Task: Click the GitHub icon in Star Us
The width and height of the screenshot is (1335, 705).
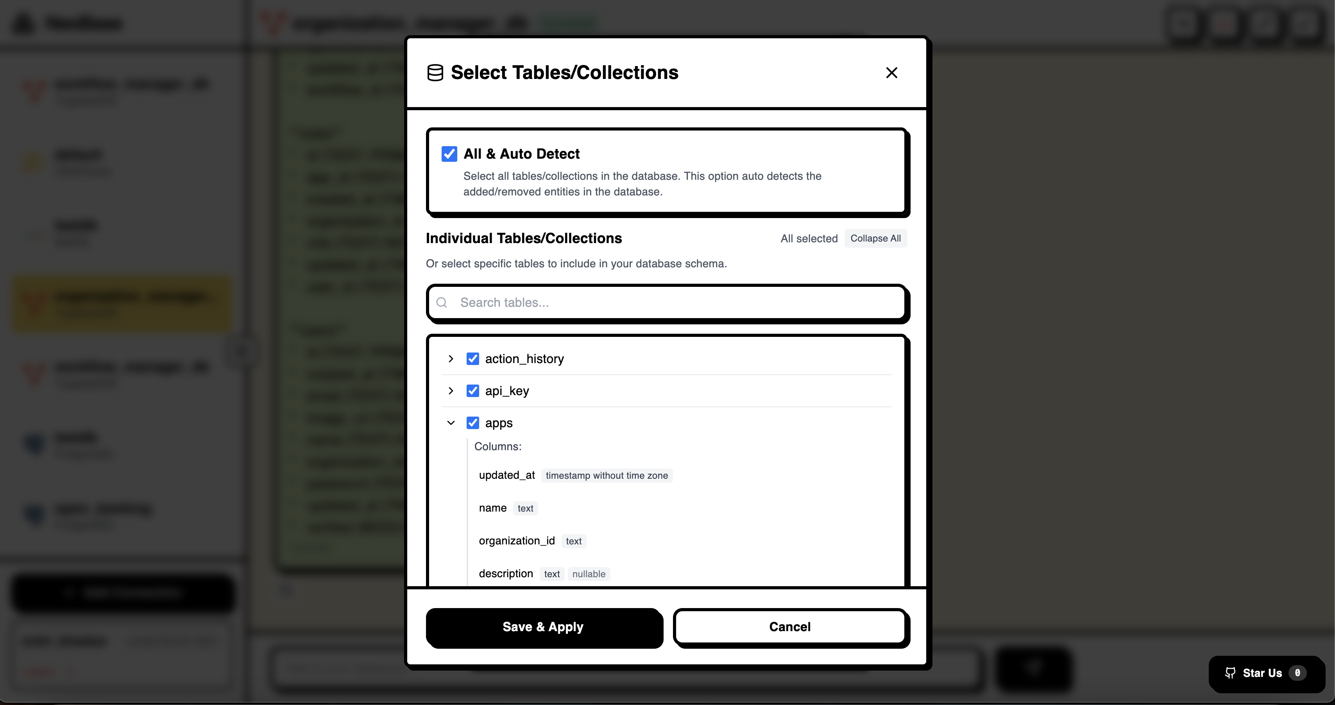Action: point(1230,673)
